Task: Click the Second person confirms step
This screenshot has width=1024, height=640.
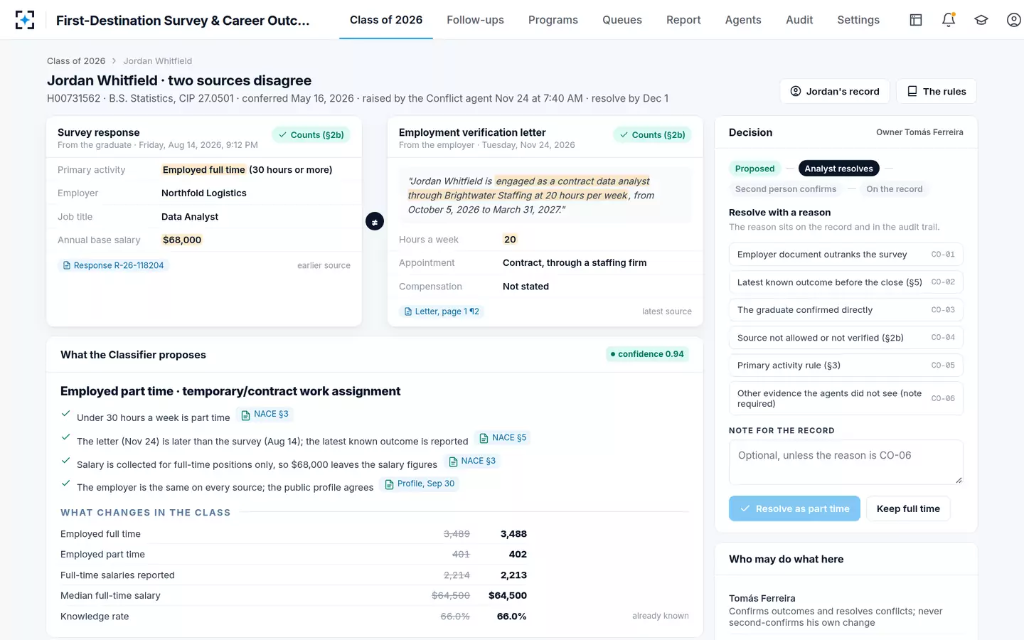Action: (786, 189)
